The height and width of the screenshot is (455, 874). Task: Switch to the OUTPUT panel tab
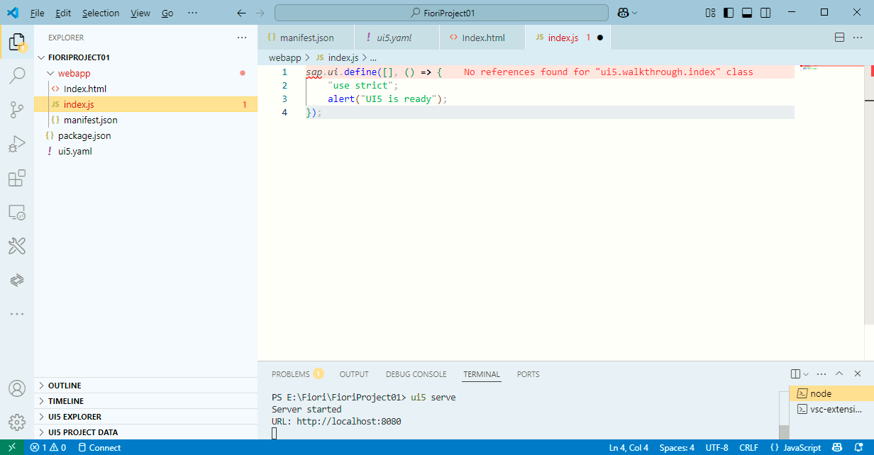[354, 374]
